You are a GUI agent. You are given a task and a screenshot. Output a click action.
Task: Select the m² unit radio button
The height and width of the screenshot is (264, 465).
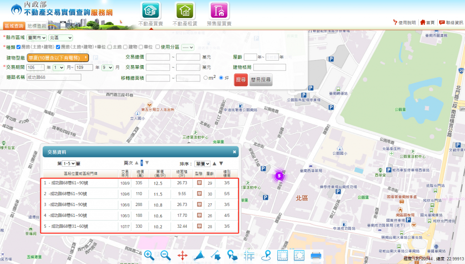click(x=206, y=78)
